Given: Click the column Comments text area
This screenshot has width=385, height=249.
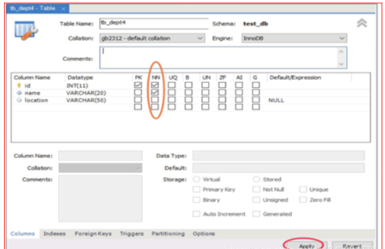Looking at the screenshot, I should (100, 198).
